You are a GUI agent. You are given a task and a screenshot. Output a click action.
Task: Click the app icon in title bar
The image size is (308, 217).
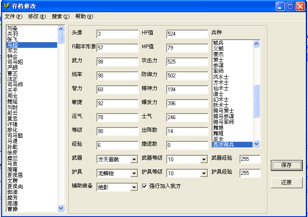[7, 6]
